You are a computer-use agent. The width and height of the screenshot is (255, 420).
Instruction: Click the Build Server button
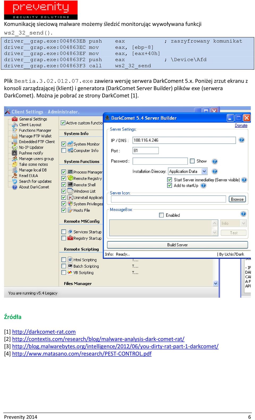point(177,245)
